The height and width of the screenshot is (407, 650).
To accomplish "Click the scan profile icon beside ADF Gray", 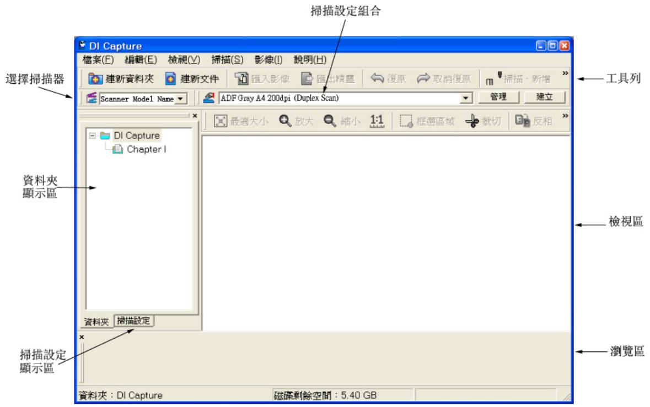I will [x=209, y=98].
